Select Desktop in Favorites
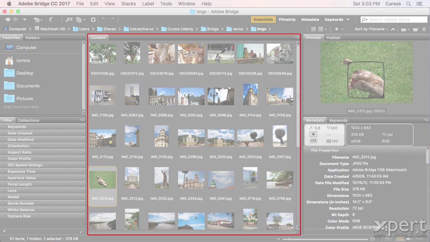Image resolution: width=430 pixels, height=242 pixels. (x=25, y=73)
